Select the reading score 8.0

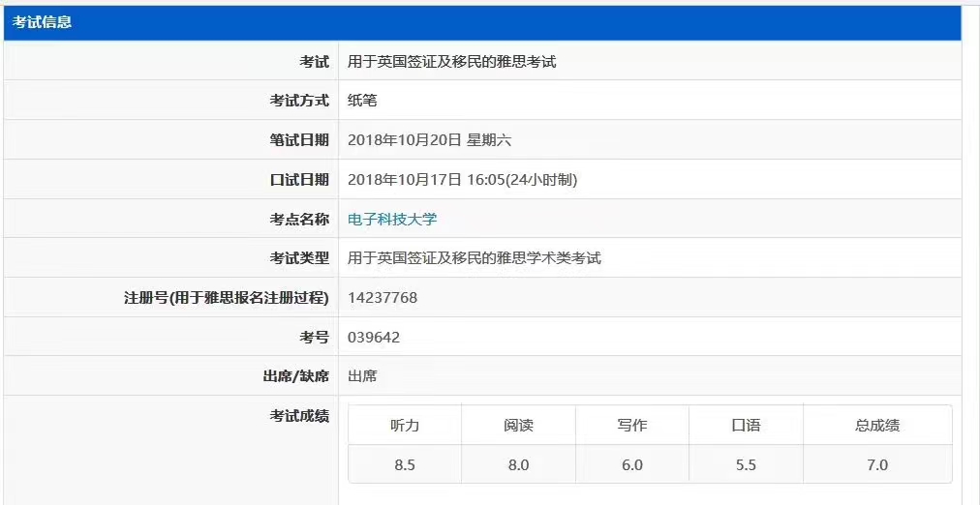click(x=519, y=465)
